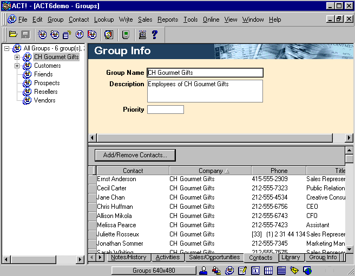Click the row selector beside Jane Chan

click(93, 197)
